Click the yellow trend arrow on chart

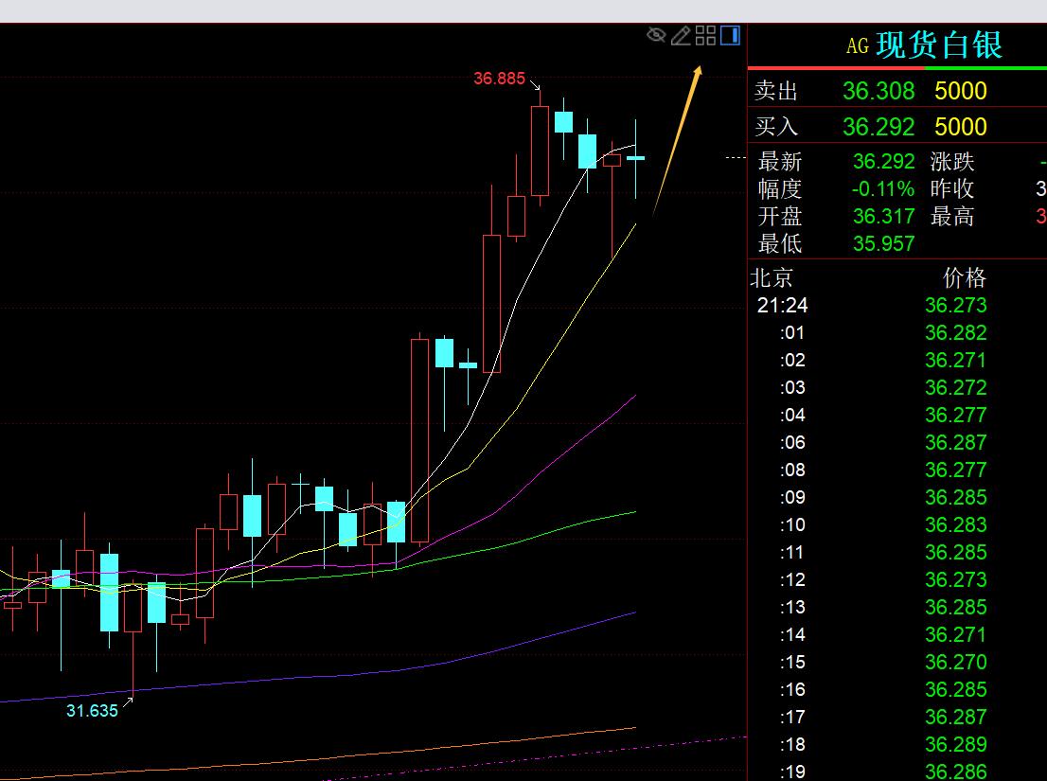[675, 142]
